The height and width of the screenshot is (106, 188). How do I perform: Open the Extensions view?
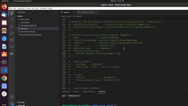12,40
